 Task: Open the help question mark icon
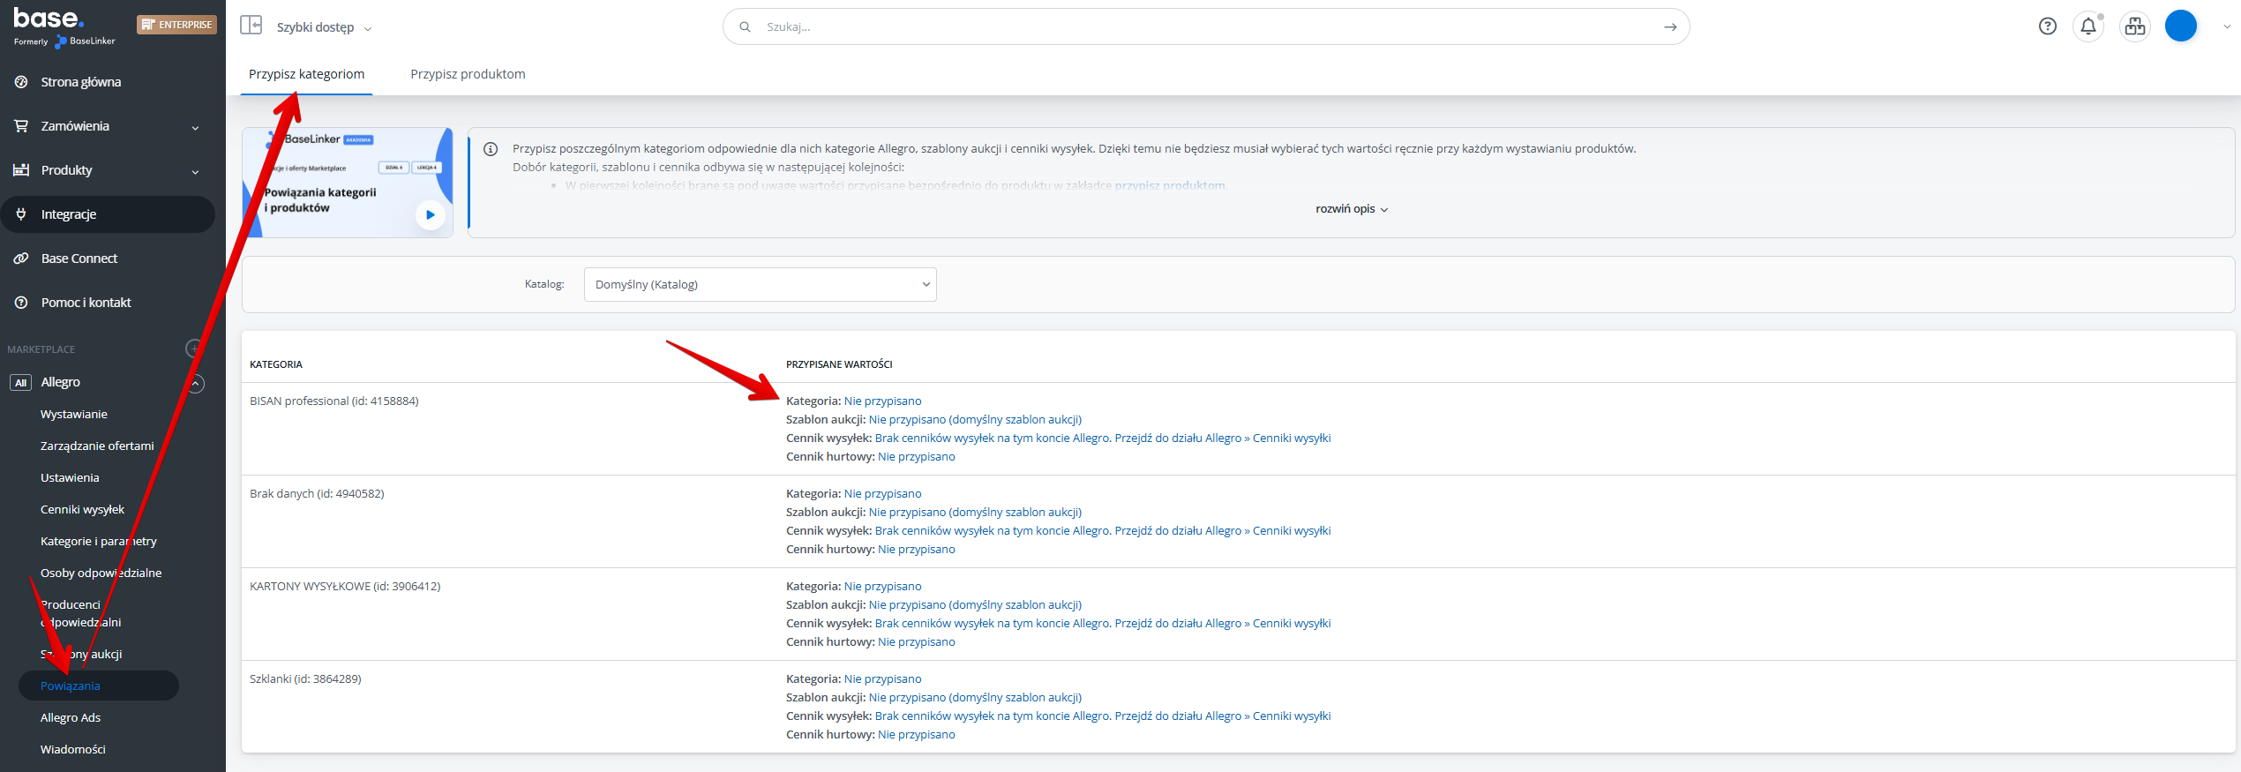tap(2047, 26)
